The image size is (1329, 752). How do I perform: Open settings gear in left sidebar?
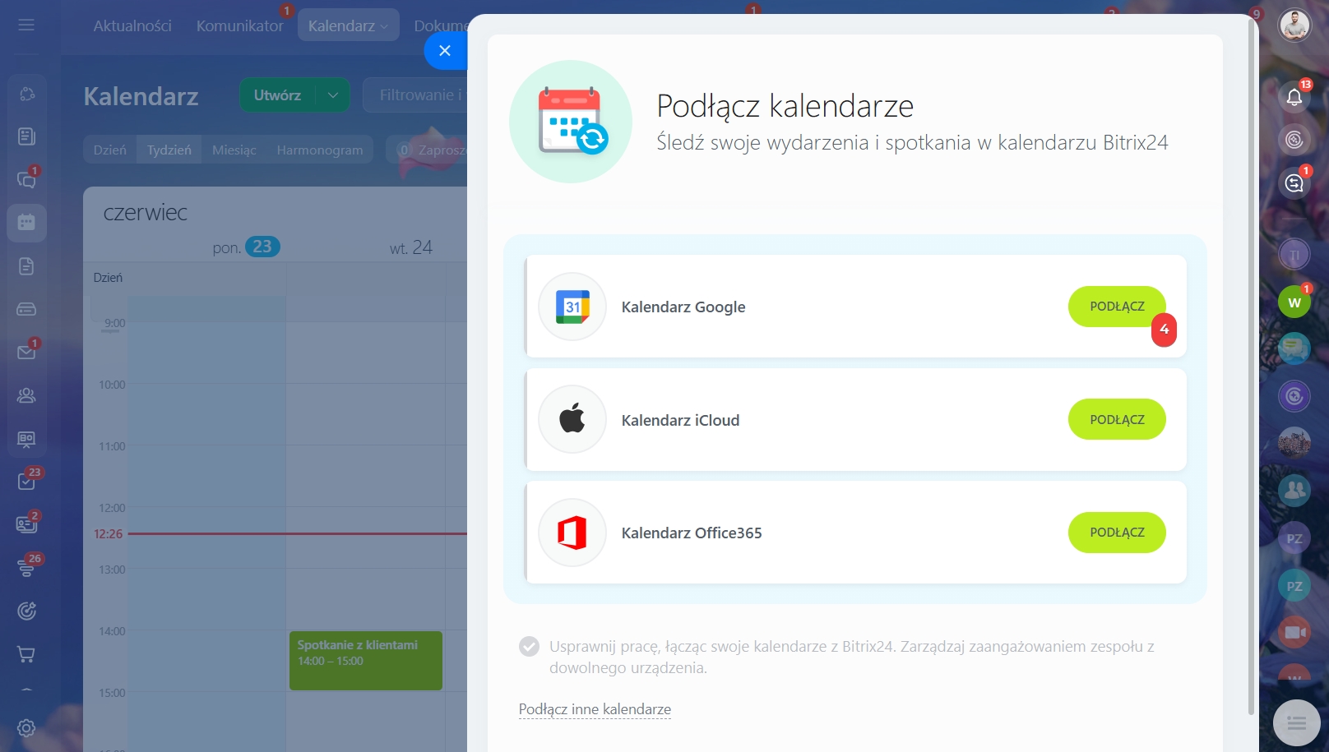pyautogui.click(x=26, y=728)
